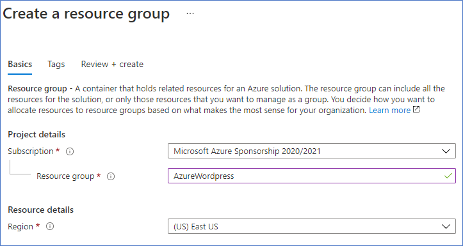Click the Resource group info icon
463x246 pixels.
tap(111, 176)
